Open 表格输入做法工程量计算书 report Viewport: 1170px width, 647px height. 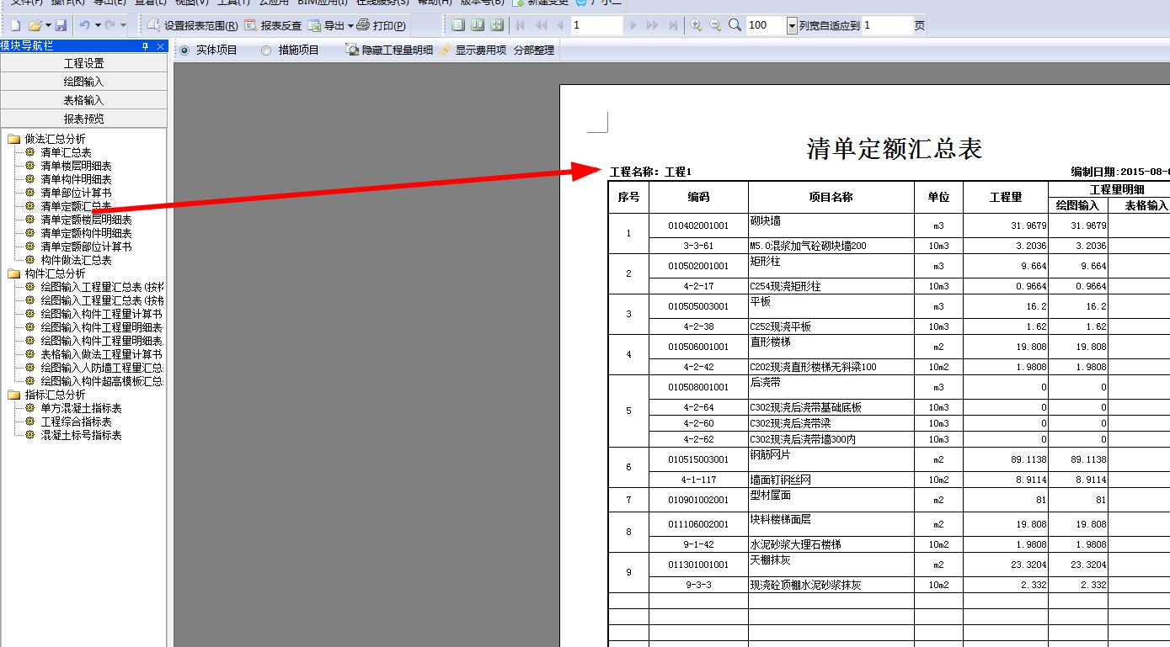102,354
